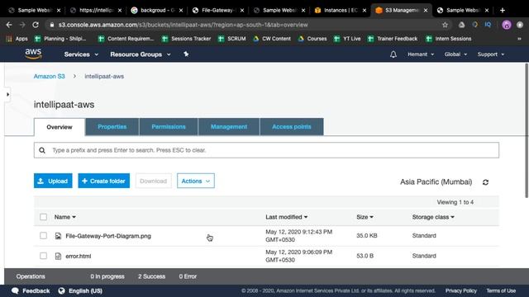Open the SCRUM bookmark
The height and width of the screenshot is (297, 529).
click(x=232, y=39)
